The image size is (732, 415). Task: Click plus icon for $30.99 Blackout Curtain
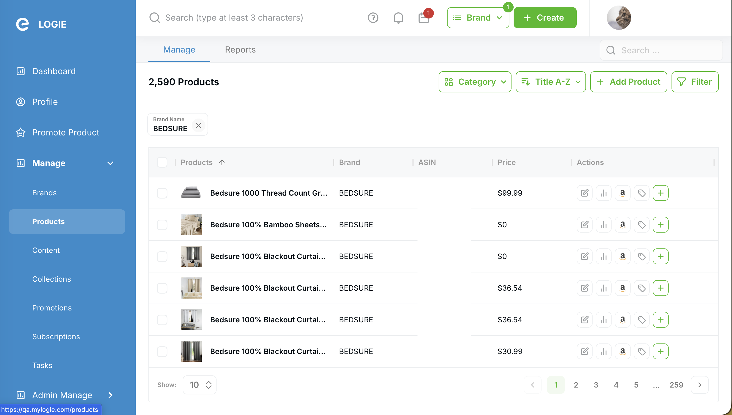661,351
